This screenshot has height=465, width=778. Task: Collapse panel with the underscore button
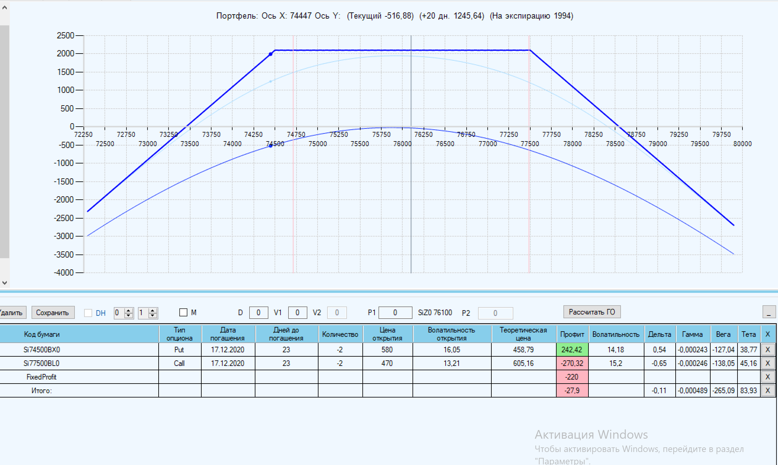pos(769,312)
